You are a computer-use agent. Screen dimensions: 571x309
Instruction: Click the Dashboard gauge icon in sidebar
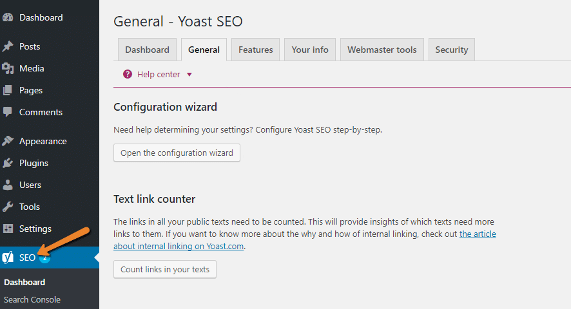[8, 17]
